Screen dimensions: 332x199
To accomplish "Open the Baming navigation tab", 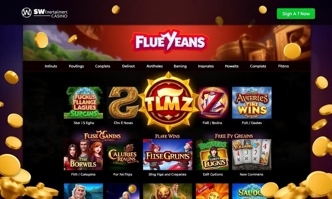I will click(180, 66).
